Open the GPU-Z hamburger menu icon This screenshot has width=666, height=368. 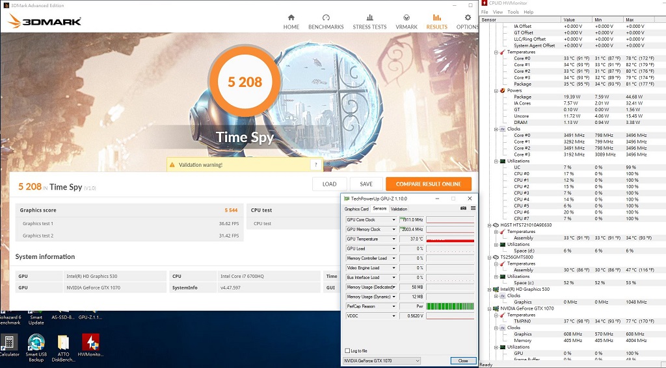pos(473,208)
